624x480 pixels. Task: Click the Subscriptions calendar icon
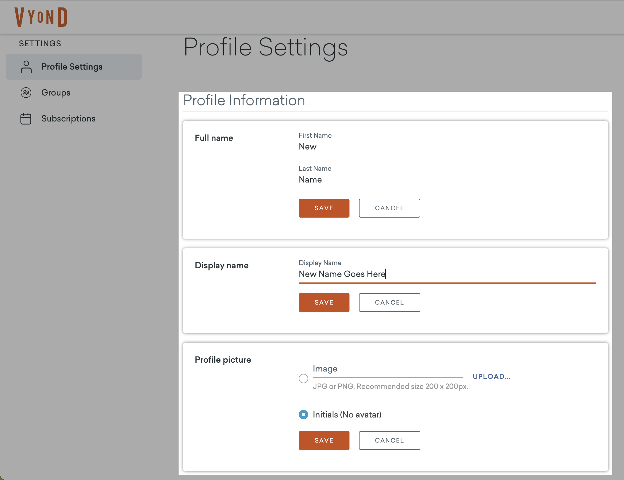pos(26,119)
